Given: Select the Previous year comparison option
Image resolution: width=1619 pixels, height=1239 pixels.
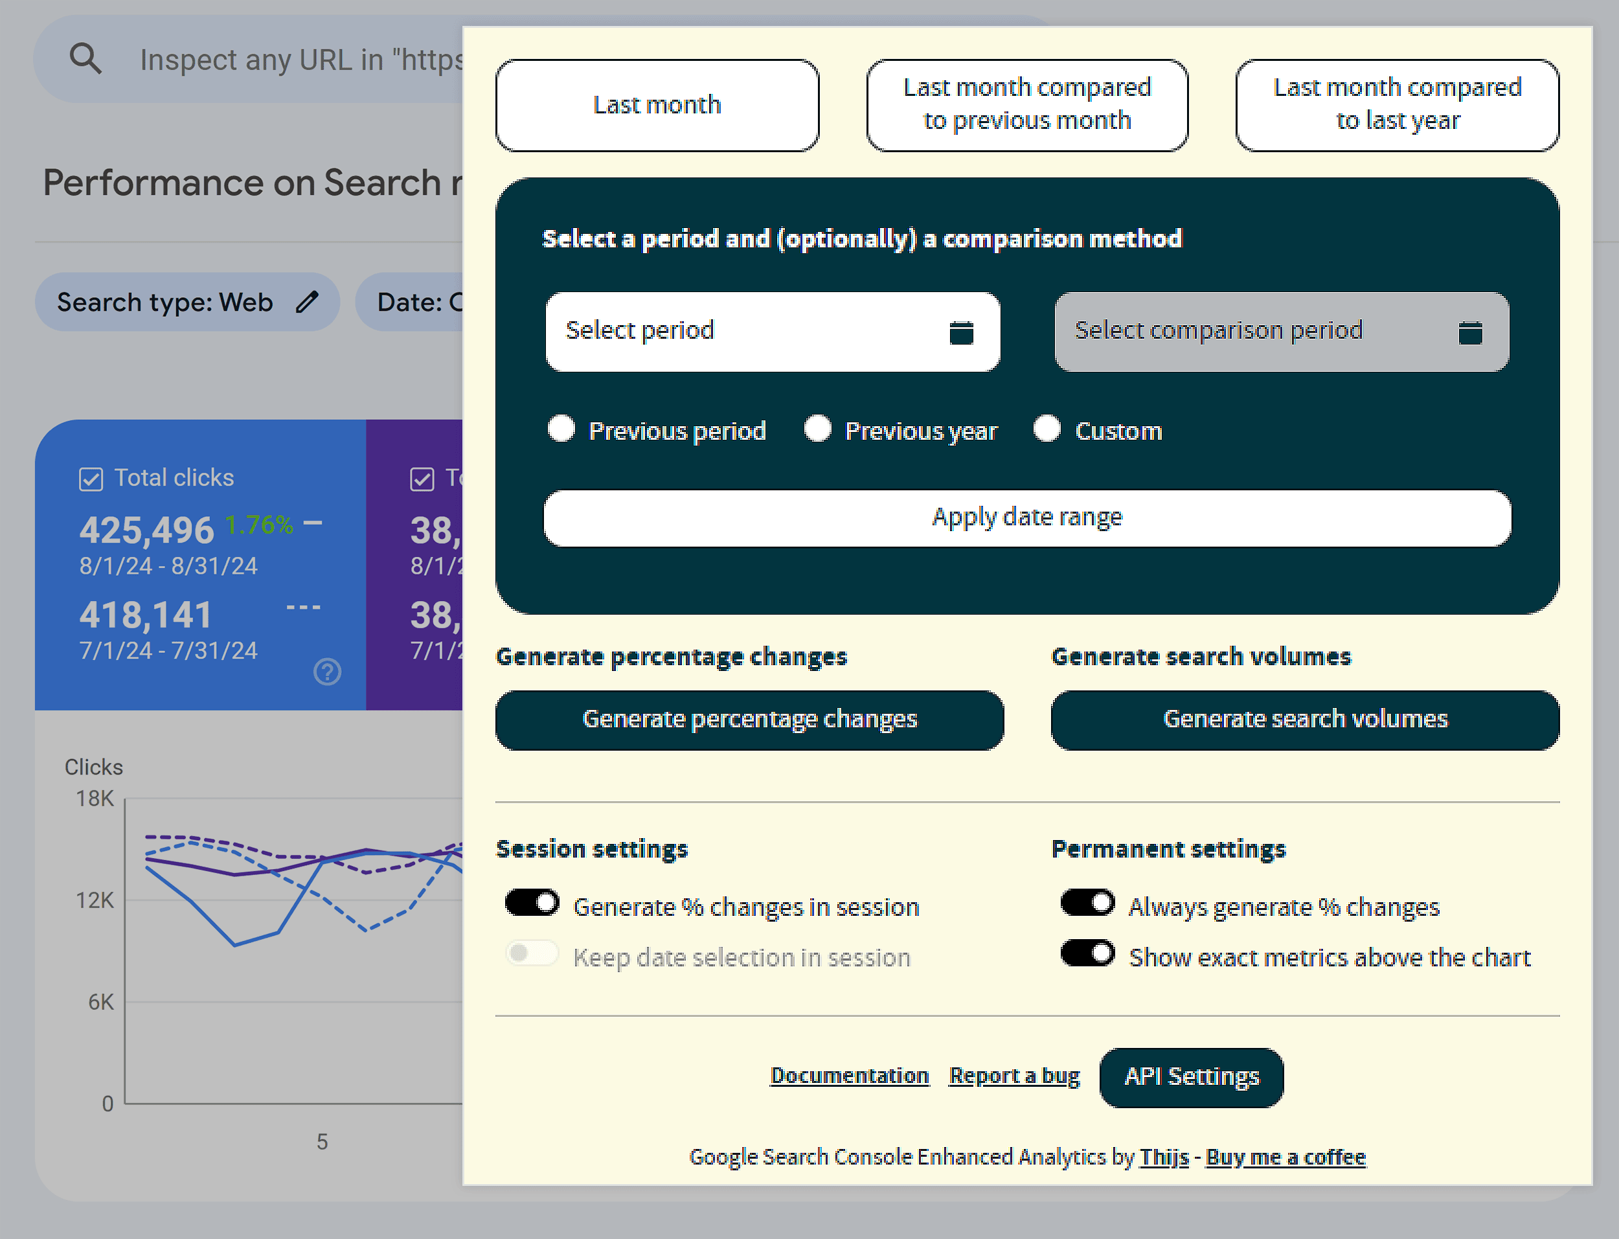Looking at the screenshot, I should (x=819, y=429).
